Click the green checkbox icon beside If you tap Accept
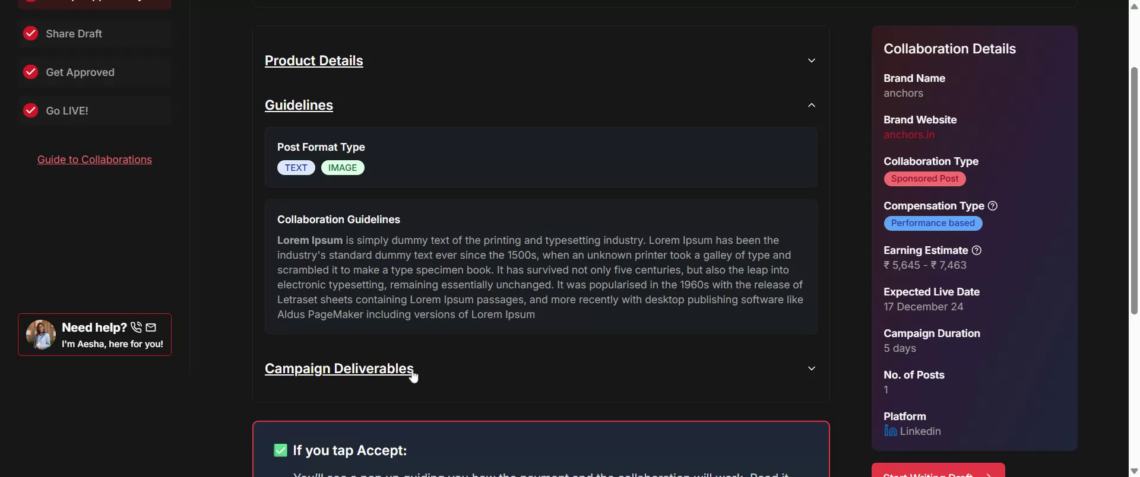 pos(280,450)
